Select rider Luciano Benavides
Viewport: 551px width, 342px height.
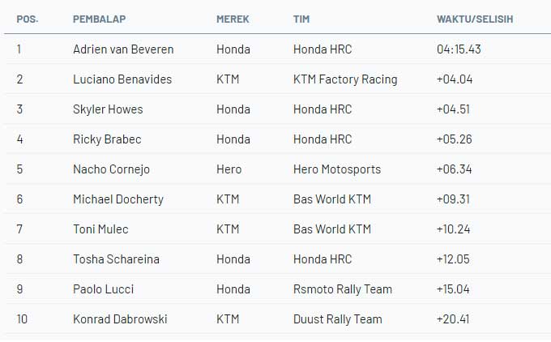click(122, 79)
